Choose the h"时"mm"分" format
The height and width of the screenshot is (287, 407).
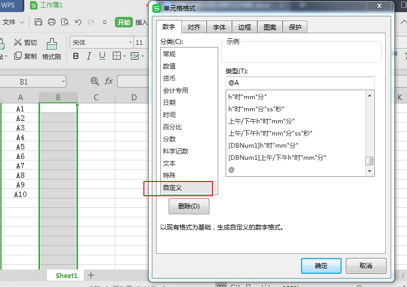tap(295, 97)
